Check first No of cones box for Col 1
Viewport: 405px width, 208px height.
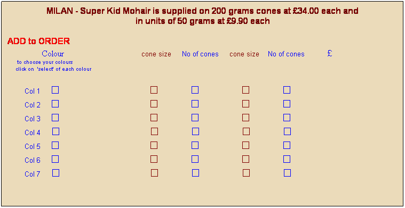point(195,90)
